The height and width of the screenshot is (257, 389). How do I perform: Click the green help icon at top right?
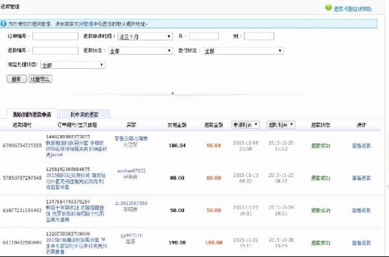click(x=328, y=8)
